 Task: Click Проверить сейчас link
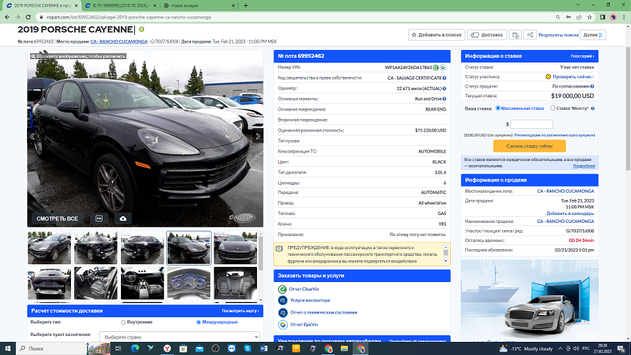click(x=573, y=76)
